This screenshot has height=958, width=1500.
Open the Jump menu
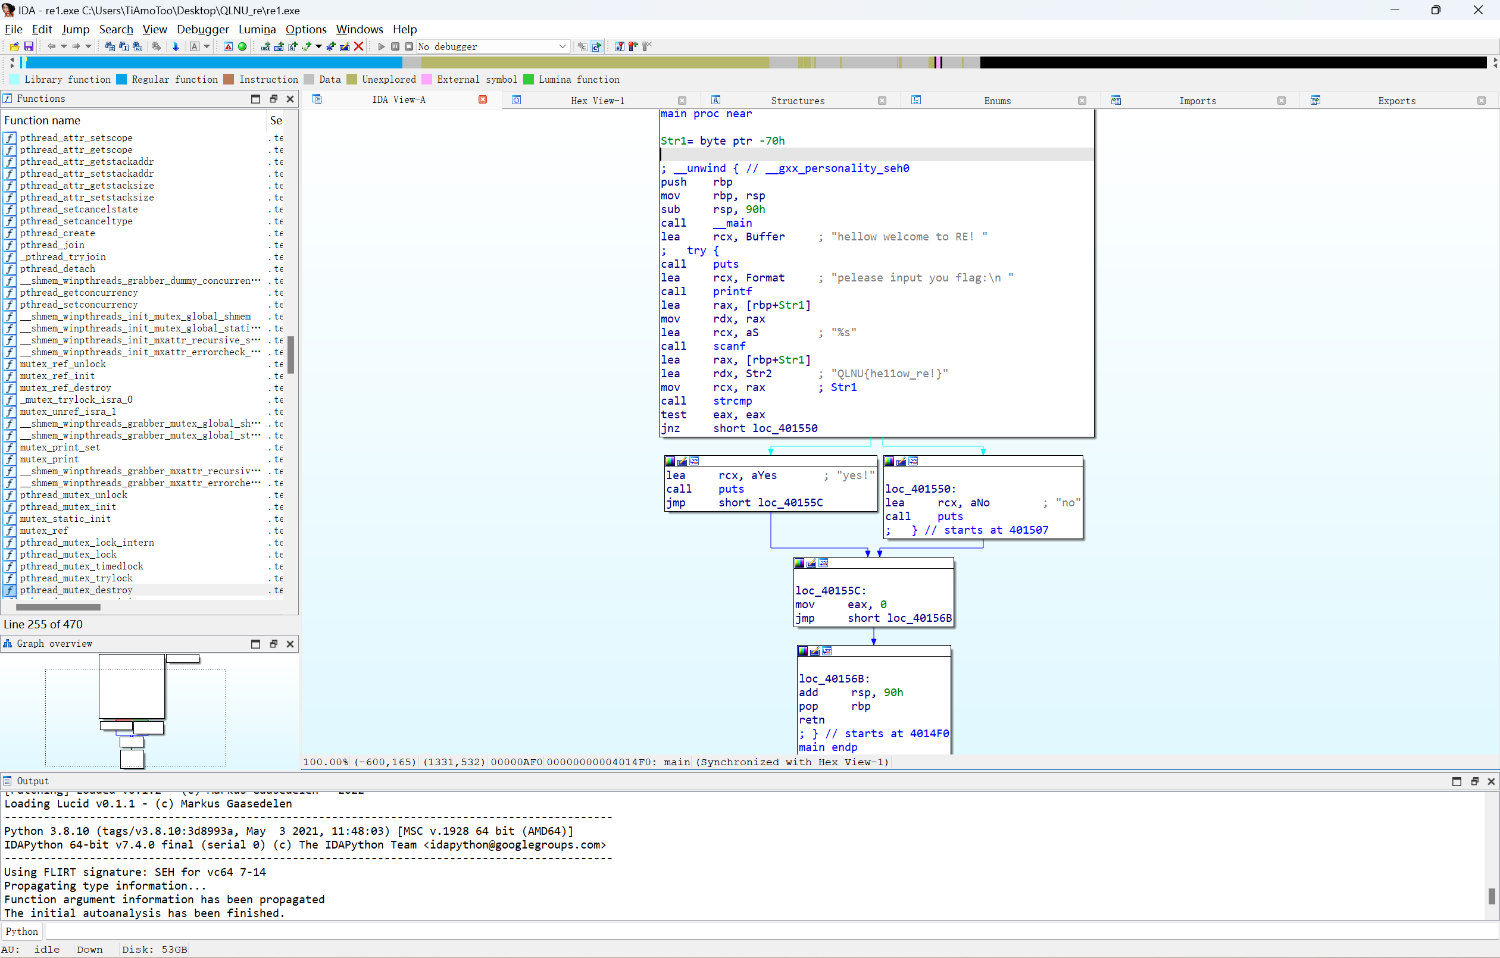pos(76,29)
